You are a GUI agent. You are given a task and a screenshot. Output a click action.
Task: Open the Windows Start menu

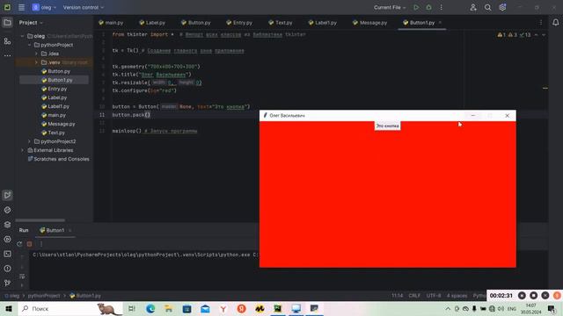[9, 308]
